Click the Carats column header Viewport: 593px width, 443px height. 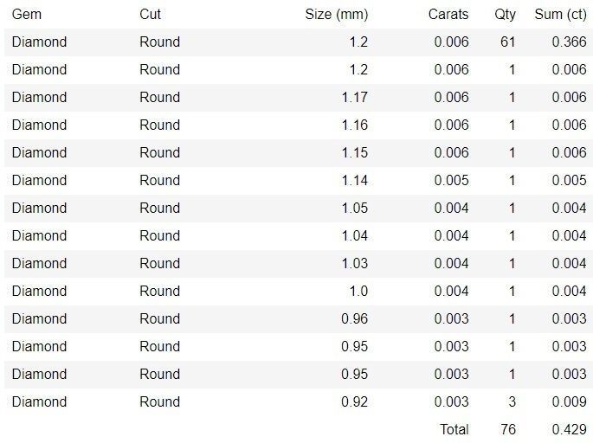[448, 14]
